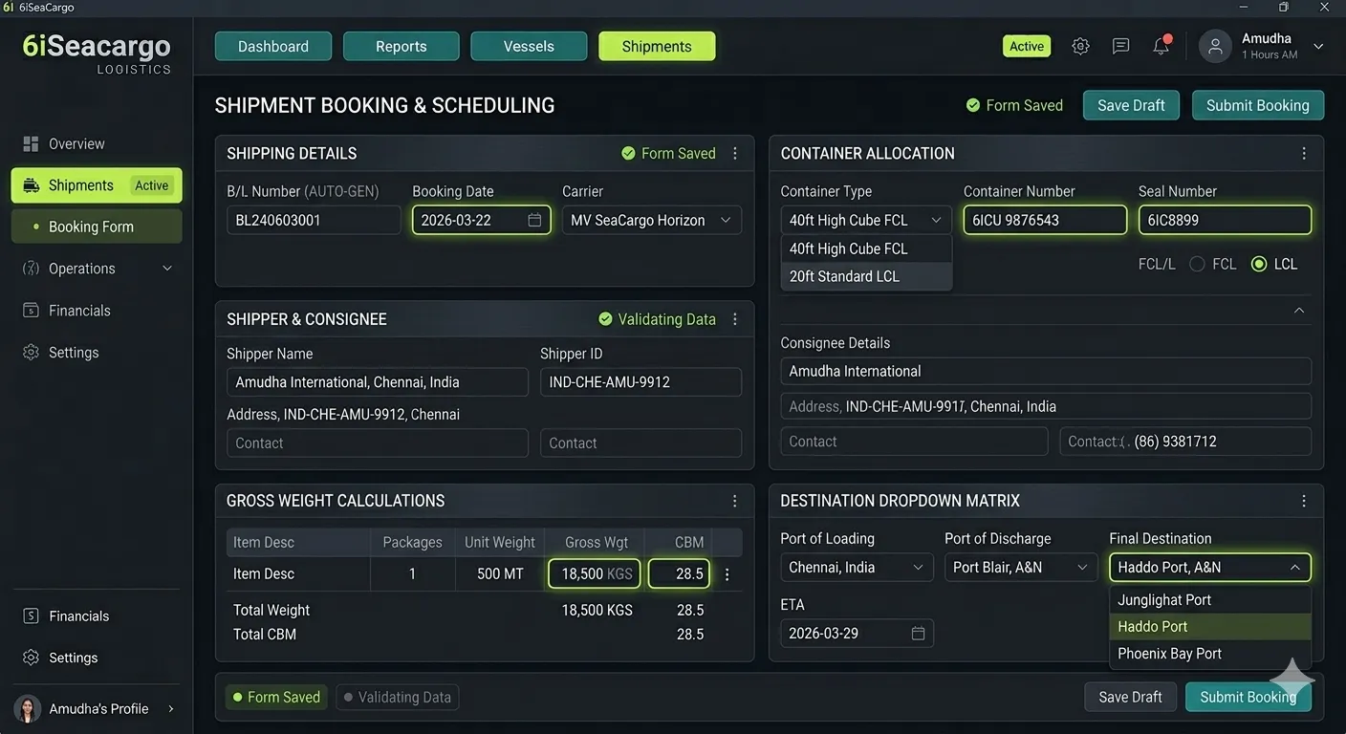Select the LCL radio button
The width and height of the screenshot is (1346, 734).
1259,264
